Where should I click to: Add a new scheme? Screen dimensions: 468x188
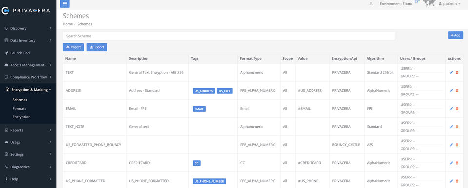(455, 35)
